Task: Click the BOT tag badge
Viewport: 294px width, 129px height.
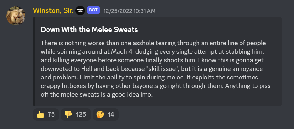Action: 93,10
